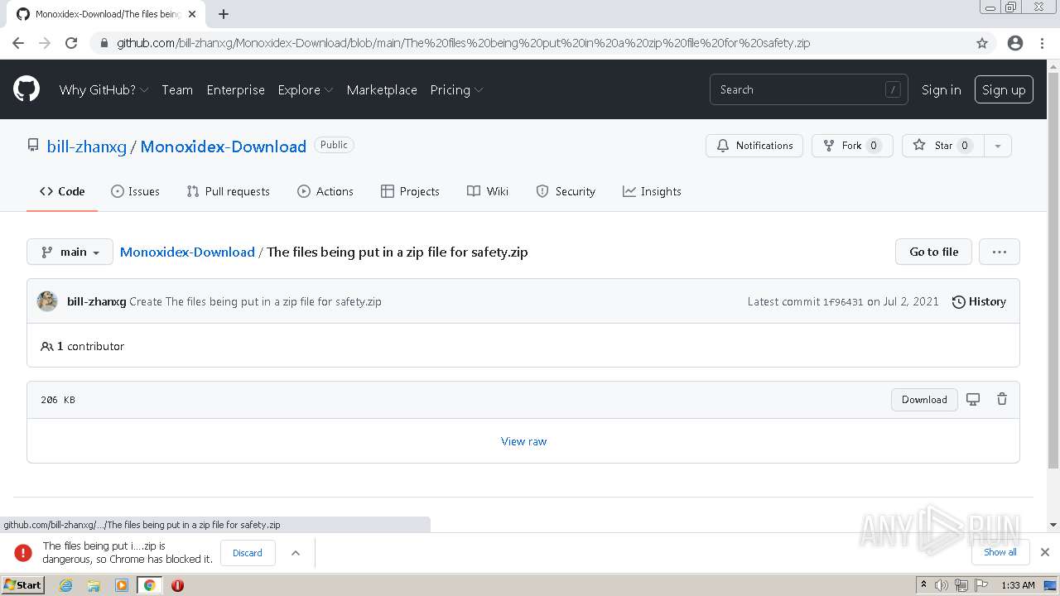Image resolution: width=1060 pixels, height=596 pixels.
Task: Delete this file using the trash icon
Action: pos(1002,399)
